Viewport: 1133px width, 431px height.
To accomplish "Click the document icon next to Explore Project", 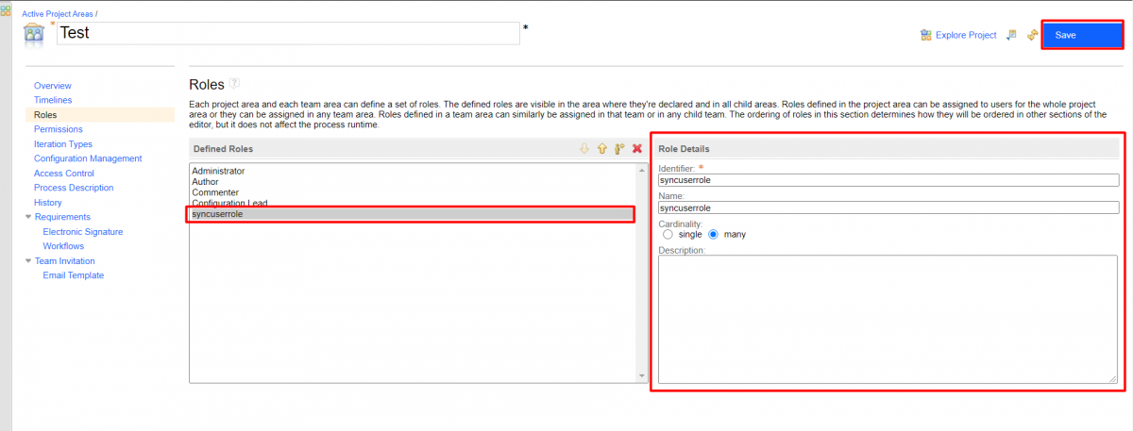I will [1011, 35].
